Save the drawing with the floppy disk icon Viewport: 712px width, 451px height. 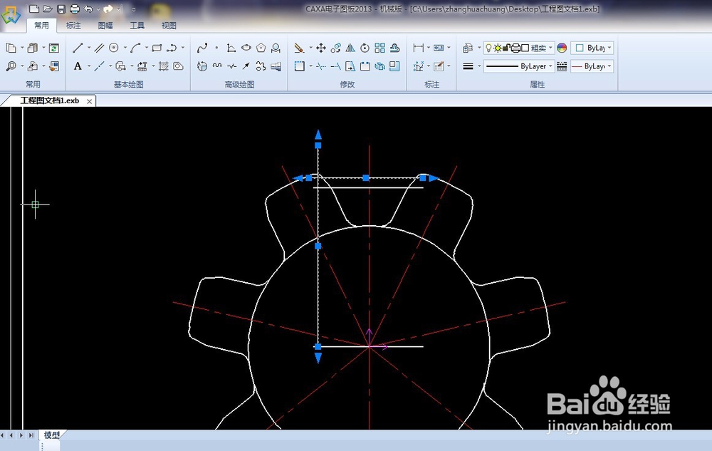pyautogui.click(x=61, y=9)
